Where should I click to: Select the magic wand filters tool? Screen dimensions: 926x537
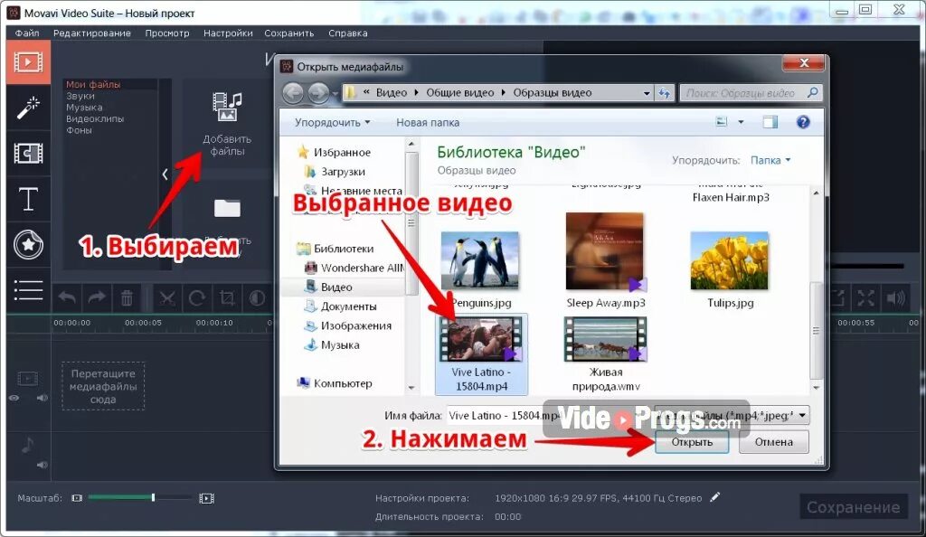pos(28,108)
